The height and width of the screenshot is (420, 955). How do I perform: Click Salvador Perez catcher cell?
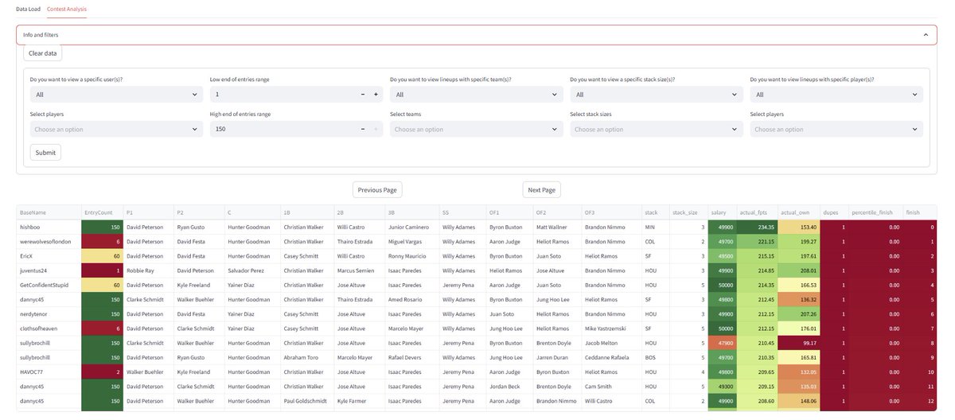[x=252, y=270]
